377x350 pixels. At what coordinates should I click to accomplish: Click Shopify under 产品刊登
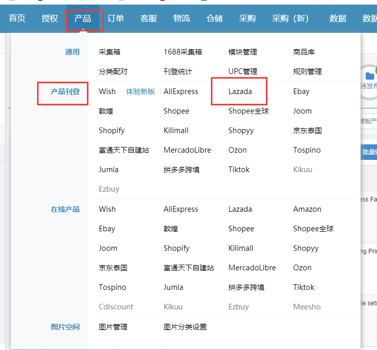click(x=112, y=131)
